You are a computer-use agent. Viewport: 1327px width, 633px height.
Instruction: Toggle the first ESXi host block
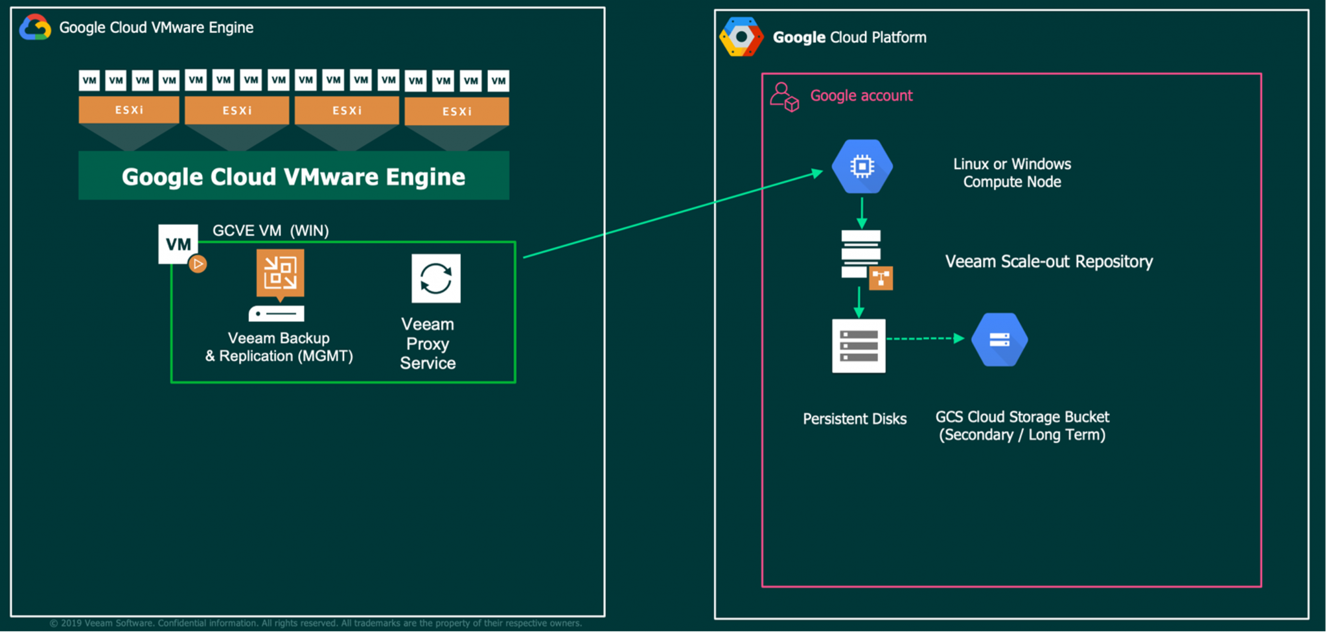click(128, 110)
